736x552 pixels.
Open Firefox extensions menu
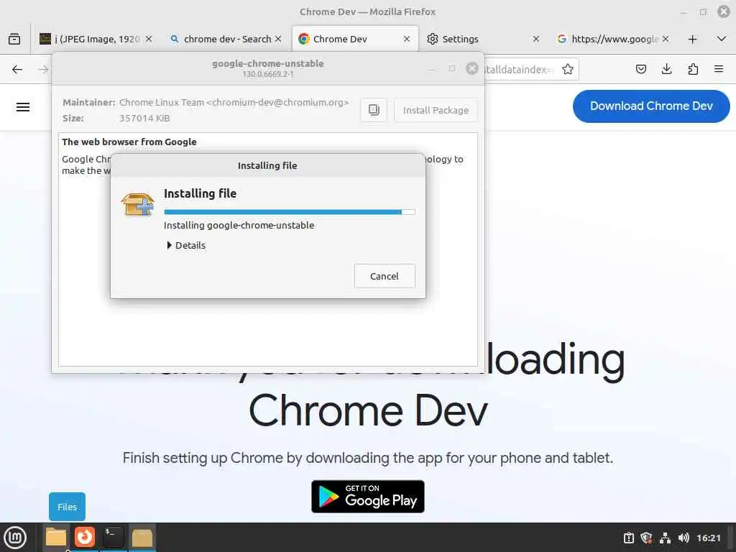point(693,70)
